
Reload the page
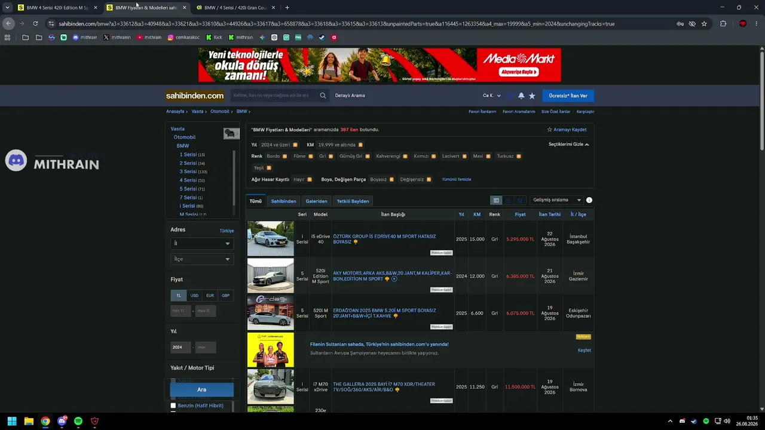pyautogui.click(x=35, y=24)
